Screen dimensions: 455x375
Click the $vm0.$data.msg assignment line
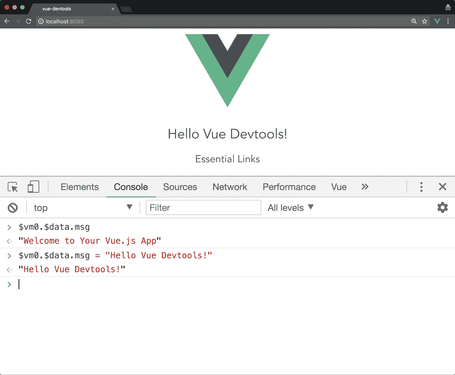(x=115, y=255)
